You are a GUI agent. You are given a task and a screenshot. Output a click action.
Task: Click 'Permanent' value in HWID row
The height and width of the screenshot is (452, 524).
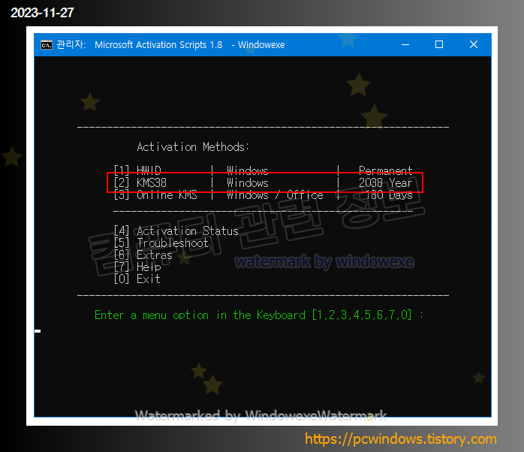[385, 170]
